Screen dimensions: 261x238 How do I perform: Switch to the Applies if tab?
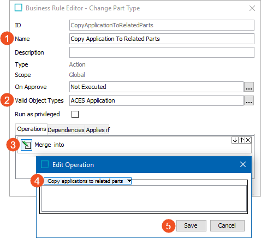tap(98, 130)
